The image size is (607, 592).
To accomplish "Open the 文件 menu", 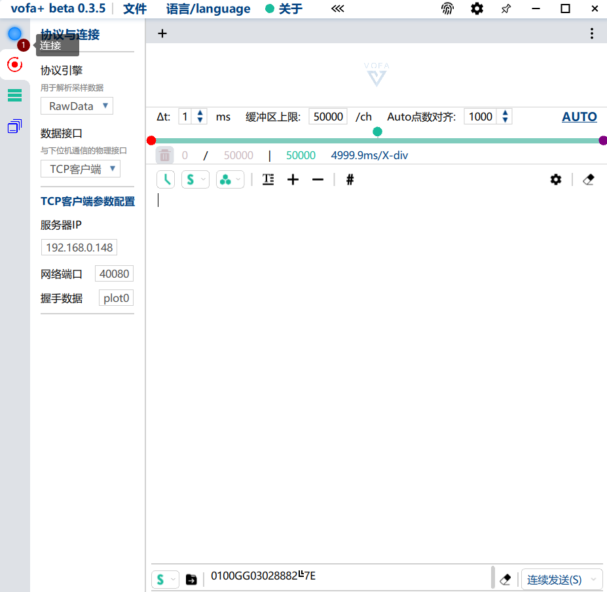I will [x=135, y=9].
